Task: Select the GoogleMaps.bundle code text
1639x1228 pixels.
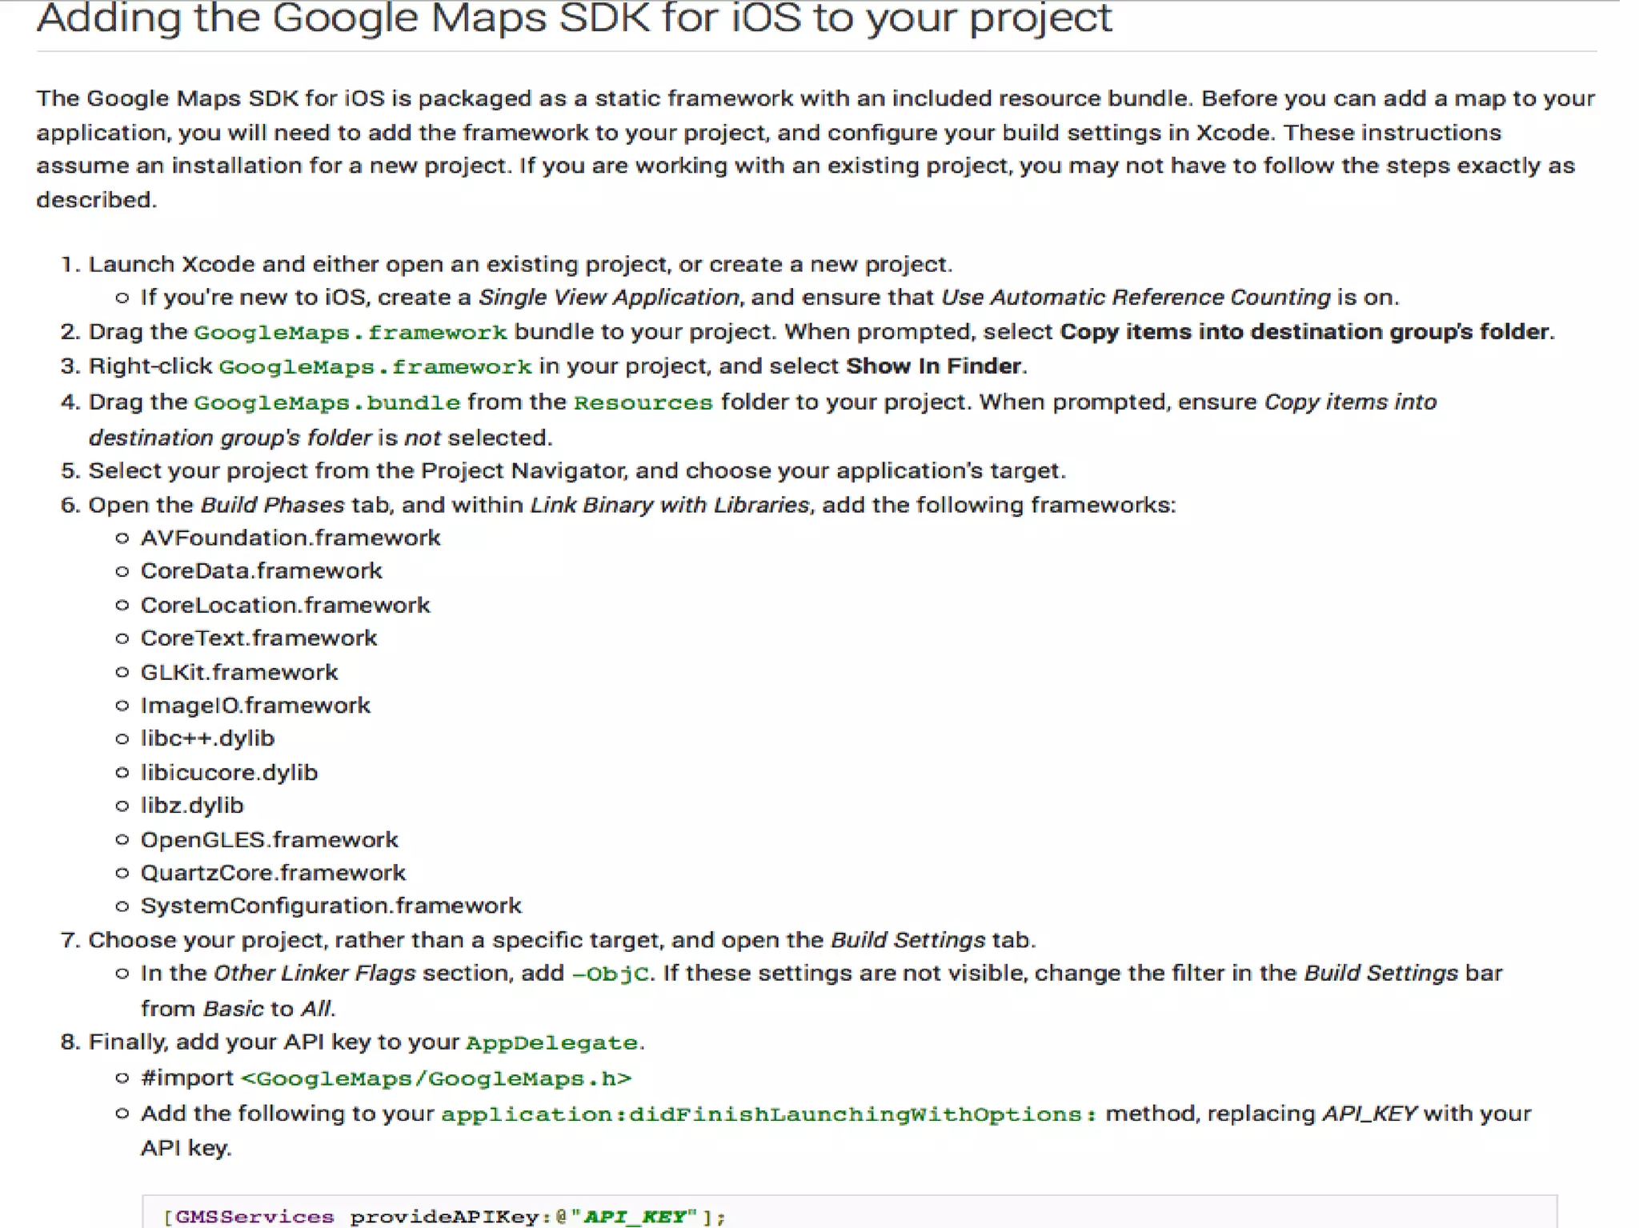Action: (327, 402)
